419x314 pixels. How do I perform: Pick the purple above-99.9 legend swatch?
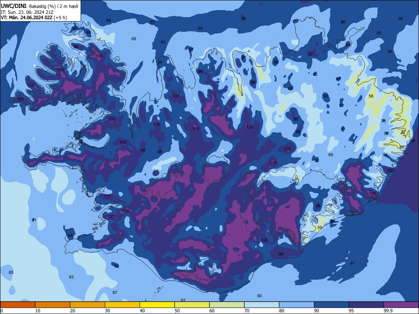click(401, 305)
